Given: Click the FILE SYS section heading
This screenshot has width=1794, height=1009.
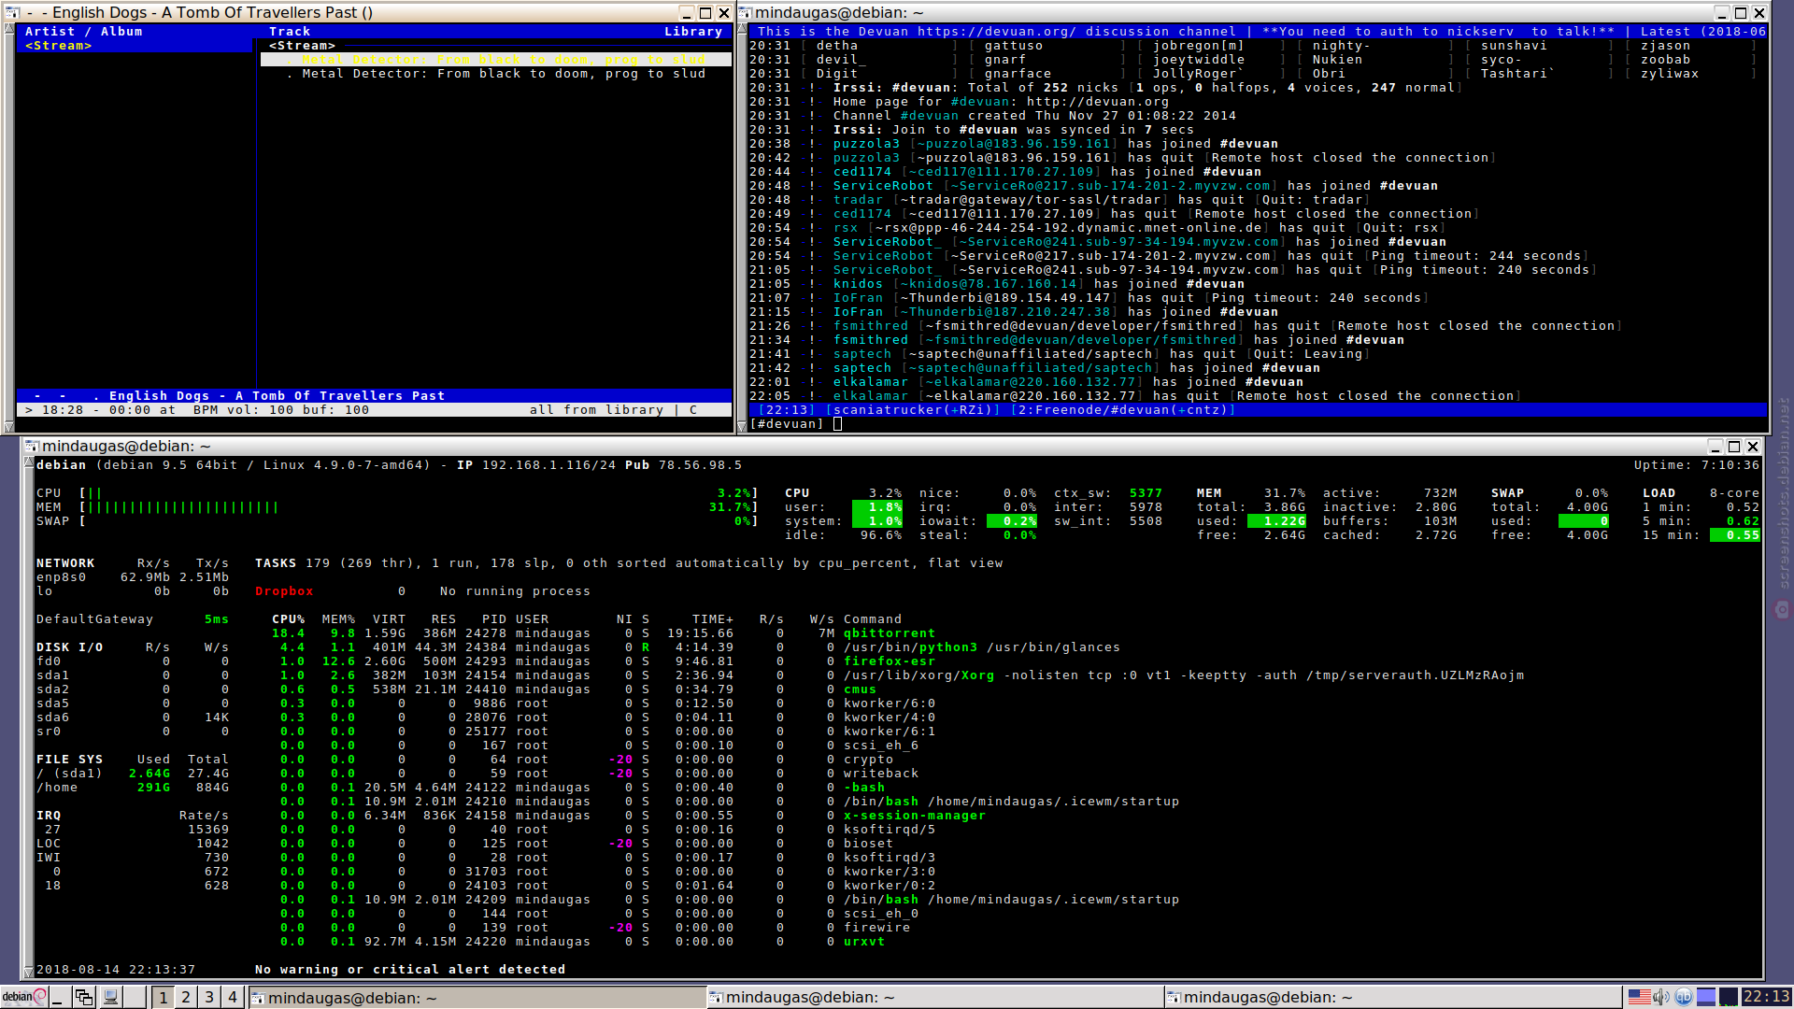Looking at the screenshot, I should (x=69, y=759).
